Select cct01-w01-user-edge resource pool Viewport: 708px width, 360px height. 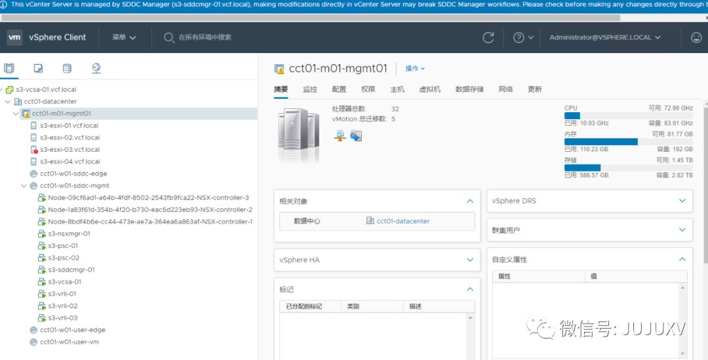73,330
